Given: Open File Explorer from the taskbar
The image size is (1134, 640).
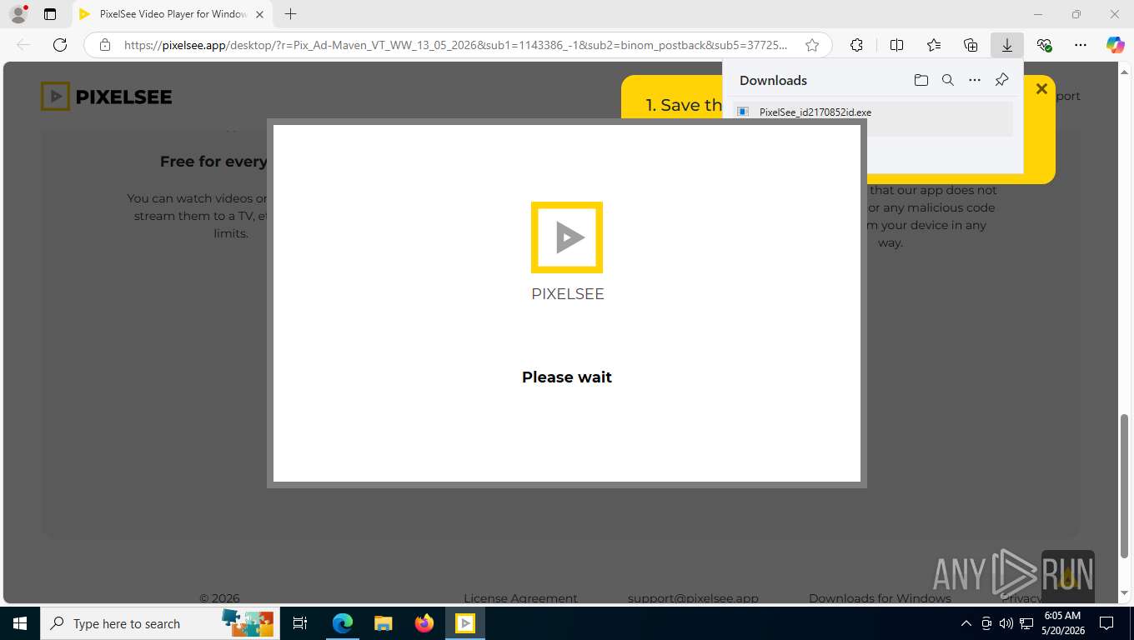Looking at the screenshot, I should tap(383, 623).
